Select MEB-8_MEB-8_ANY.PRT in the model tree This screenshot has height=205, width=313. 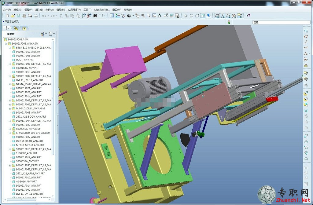[30, 145]
